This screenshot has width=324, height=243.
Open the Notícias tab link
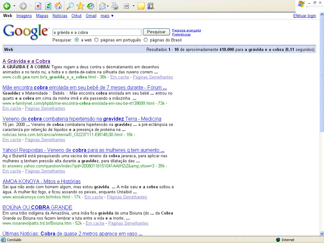(x=60, y=16)
